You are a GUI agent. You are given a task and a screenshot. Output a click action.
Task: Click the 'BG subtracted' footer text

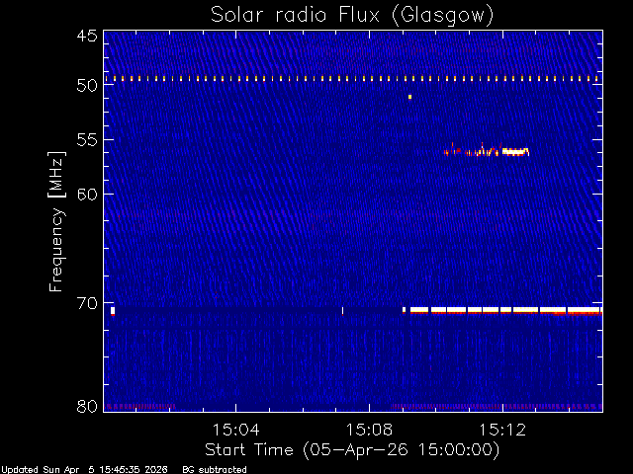(215, 470)
